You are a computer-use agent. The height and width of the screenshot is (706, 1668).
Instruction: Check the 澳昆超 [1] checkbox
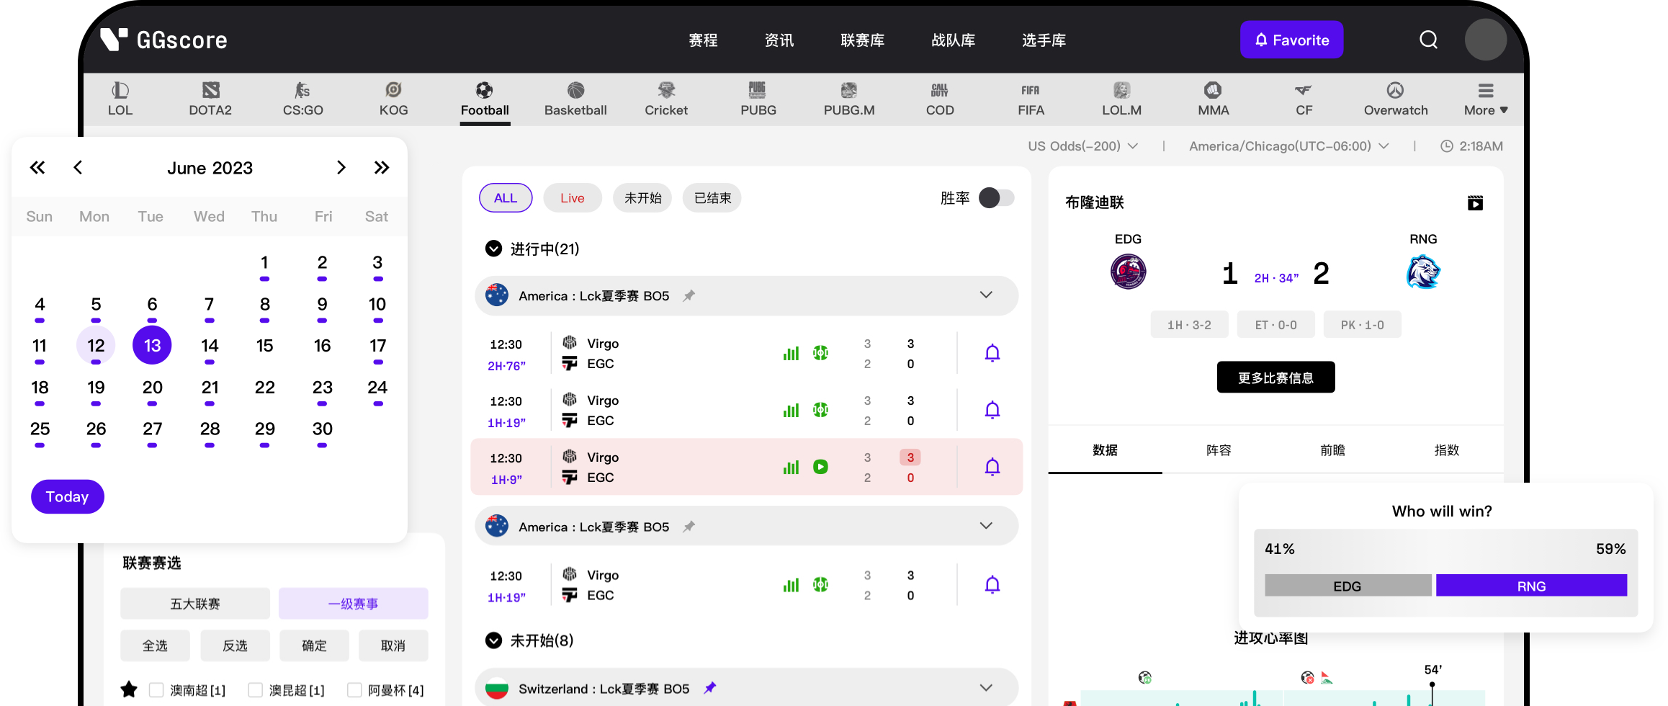(255, 690)
